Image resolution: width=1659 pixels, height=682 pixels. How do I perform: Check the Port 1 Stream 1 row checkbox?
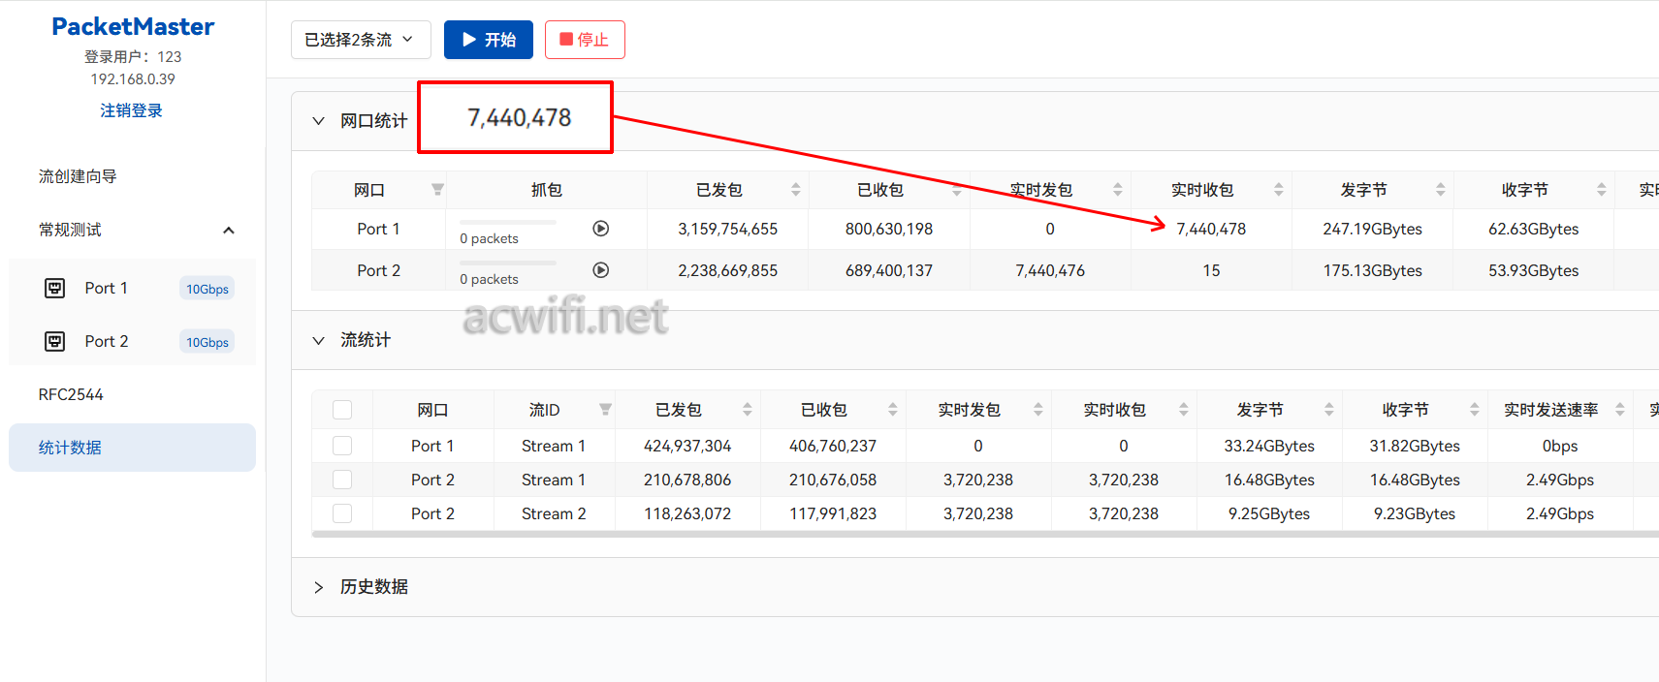tap(342, 446)
